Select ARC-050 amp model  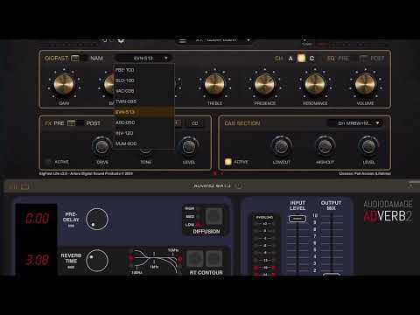143,122
